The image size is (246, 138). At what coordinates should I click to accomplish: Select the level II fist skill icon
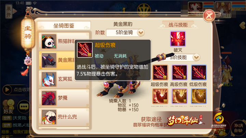[x=179, y=96]
